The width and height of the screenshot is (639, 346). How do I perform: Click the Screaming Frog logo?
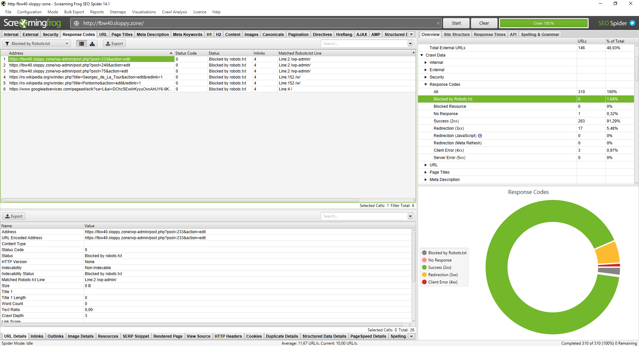click(x=32, y=23)
